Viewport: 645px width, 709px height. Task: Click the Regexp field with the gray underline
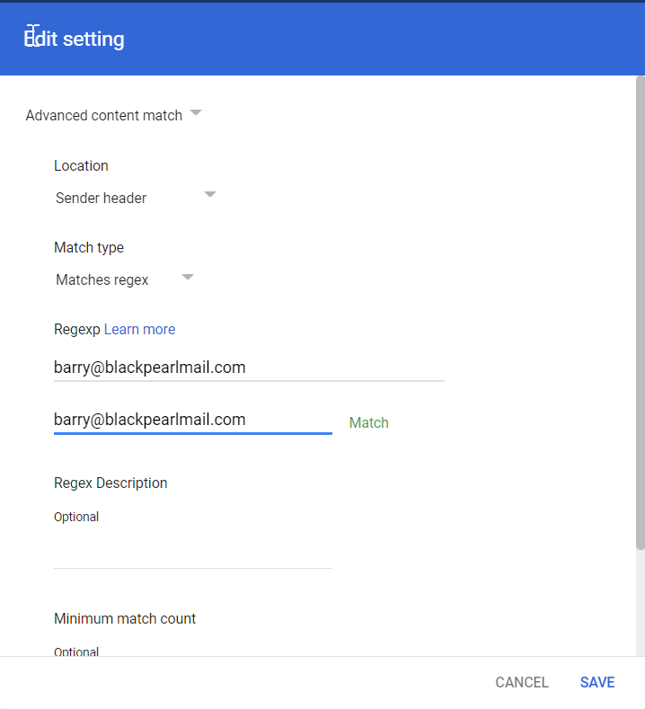pos(248,368)
